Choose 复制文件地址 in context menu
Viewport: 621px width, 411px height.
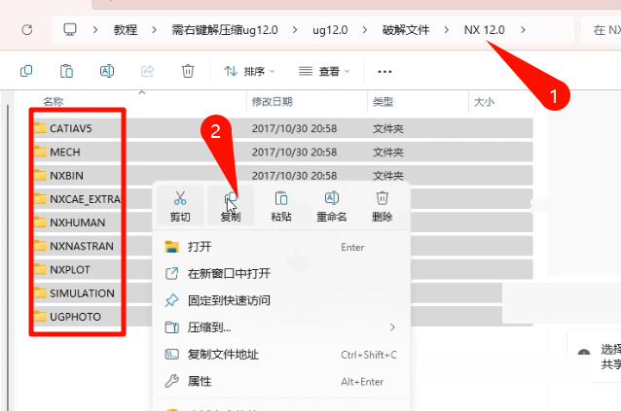281,355
